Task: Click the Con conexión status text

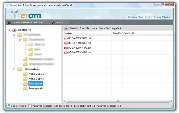Action: 18,106
